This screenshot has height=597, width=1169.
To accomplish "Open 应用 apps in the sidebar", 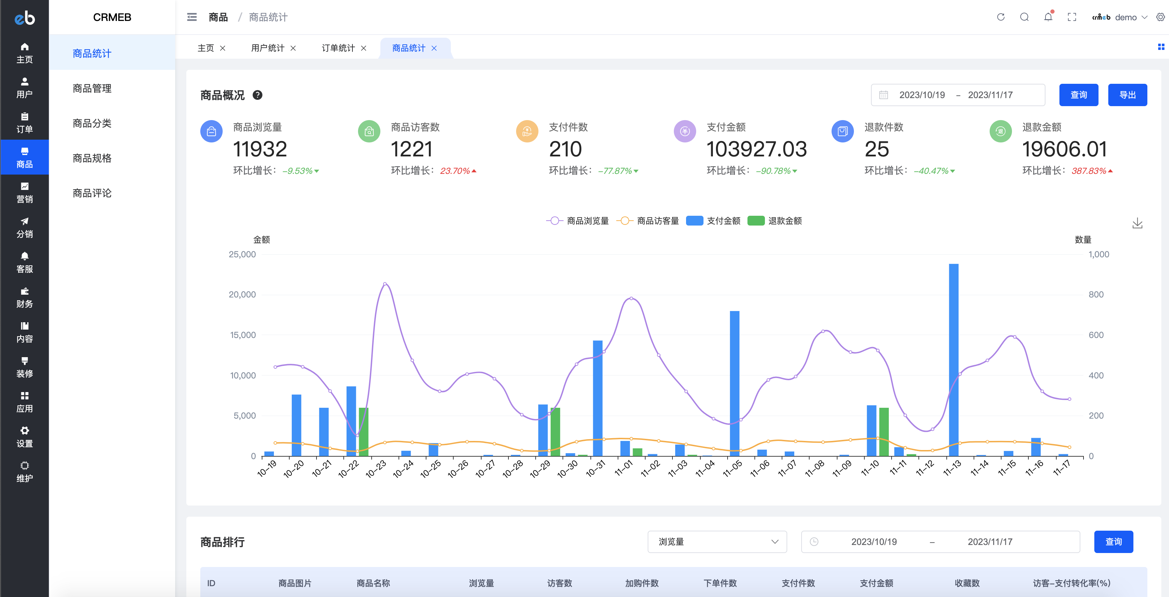I will click(24, 402).
